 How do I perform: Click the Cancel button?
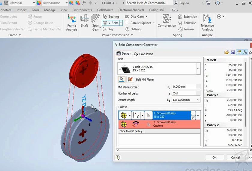(235, 157)
